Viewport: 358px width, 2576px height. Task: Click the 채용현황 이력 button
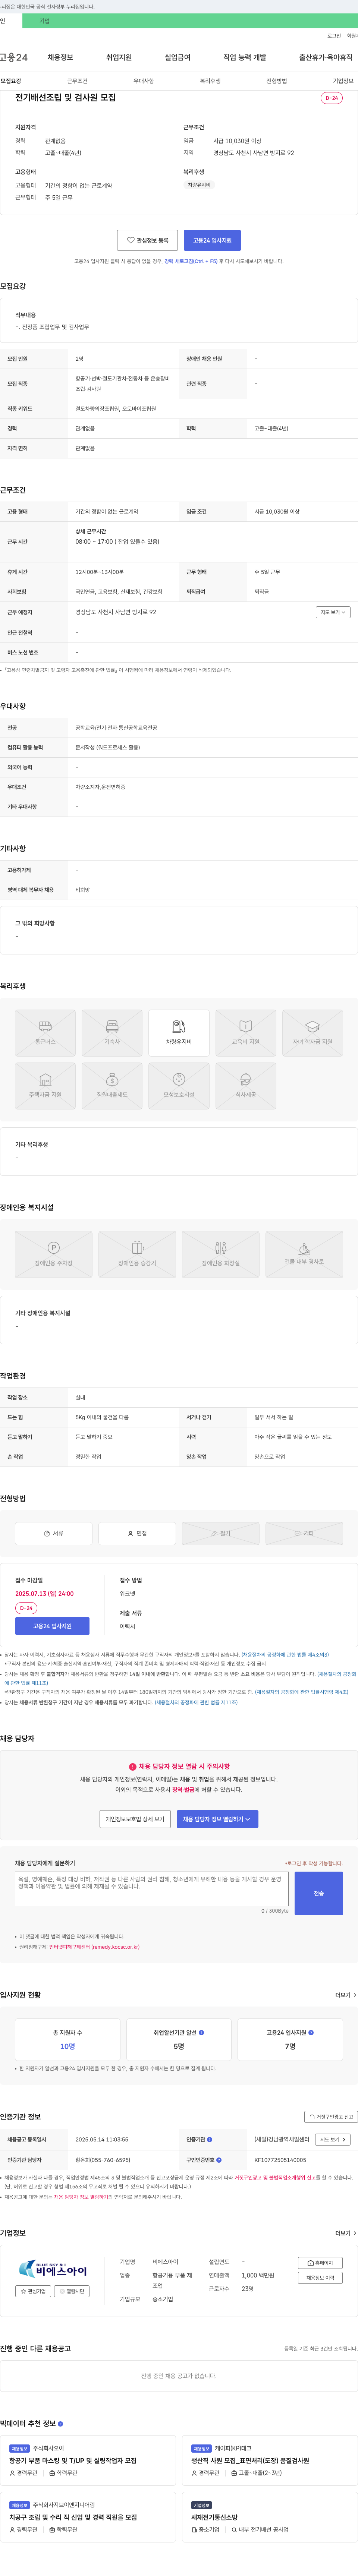point(320,2278)
